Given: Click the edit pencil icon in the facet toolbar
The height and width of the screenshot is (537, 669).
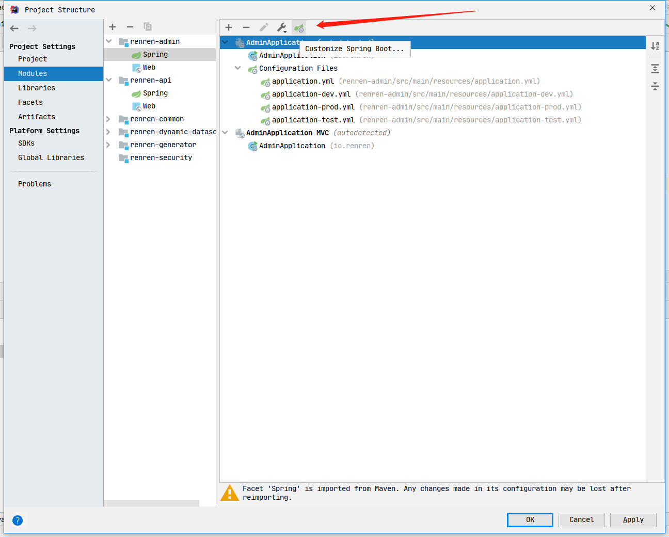Looking at the screenshot, I should tap(264, 27).
